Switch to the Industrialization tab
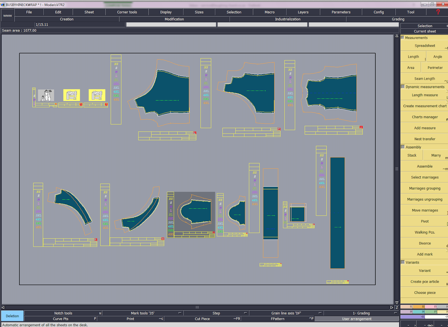Viewport: 448px width, 327px height. (x=287, y=19)
